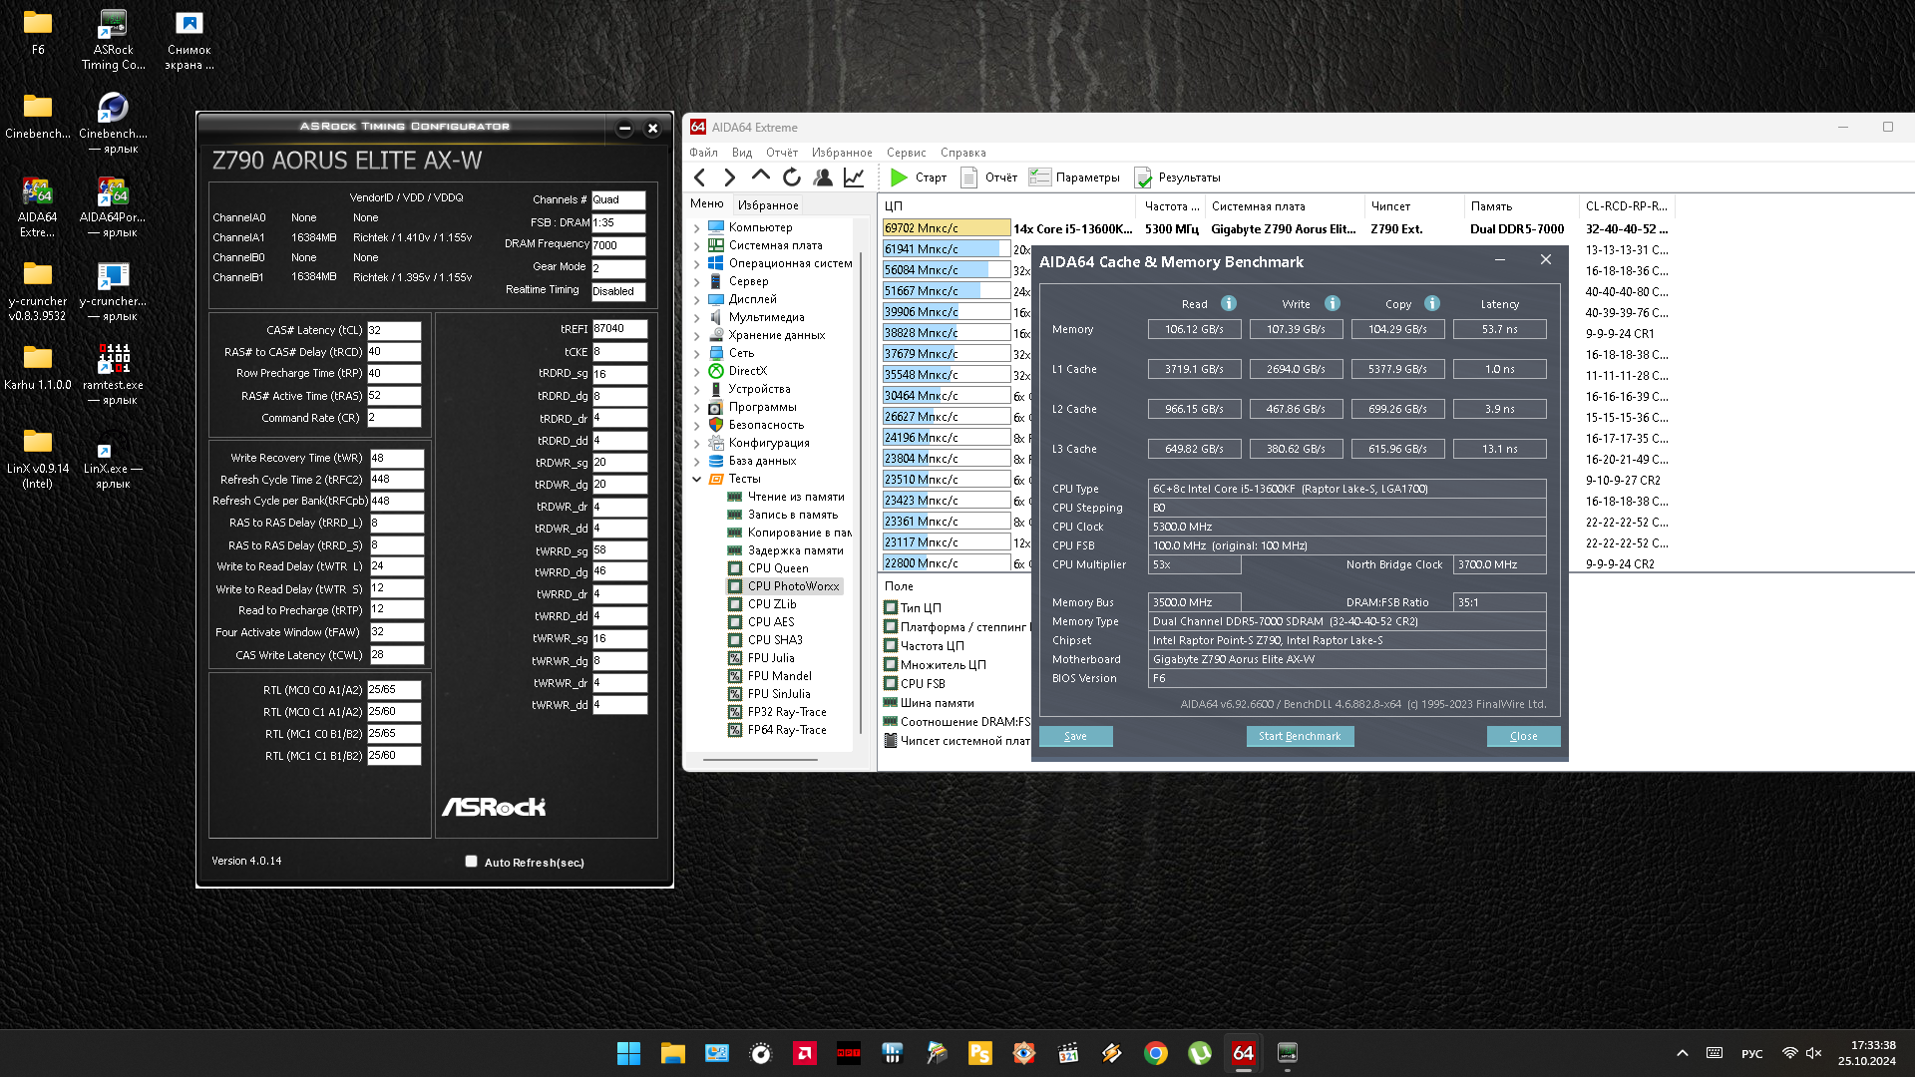This screenshot has height=1077, width=1915.
Task: Click the tree panel horizontal scrollbar
Action: click(760, 760)
